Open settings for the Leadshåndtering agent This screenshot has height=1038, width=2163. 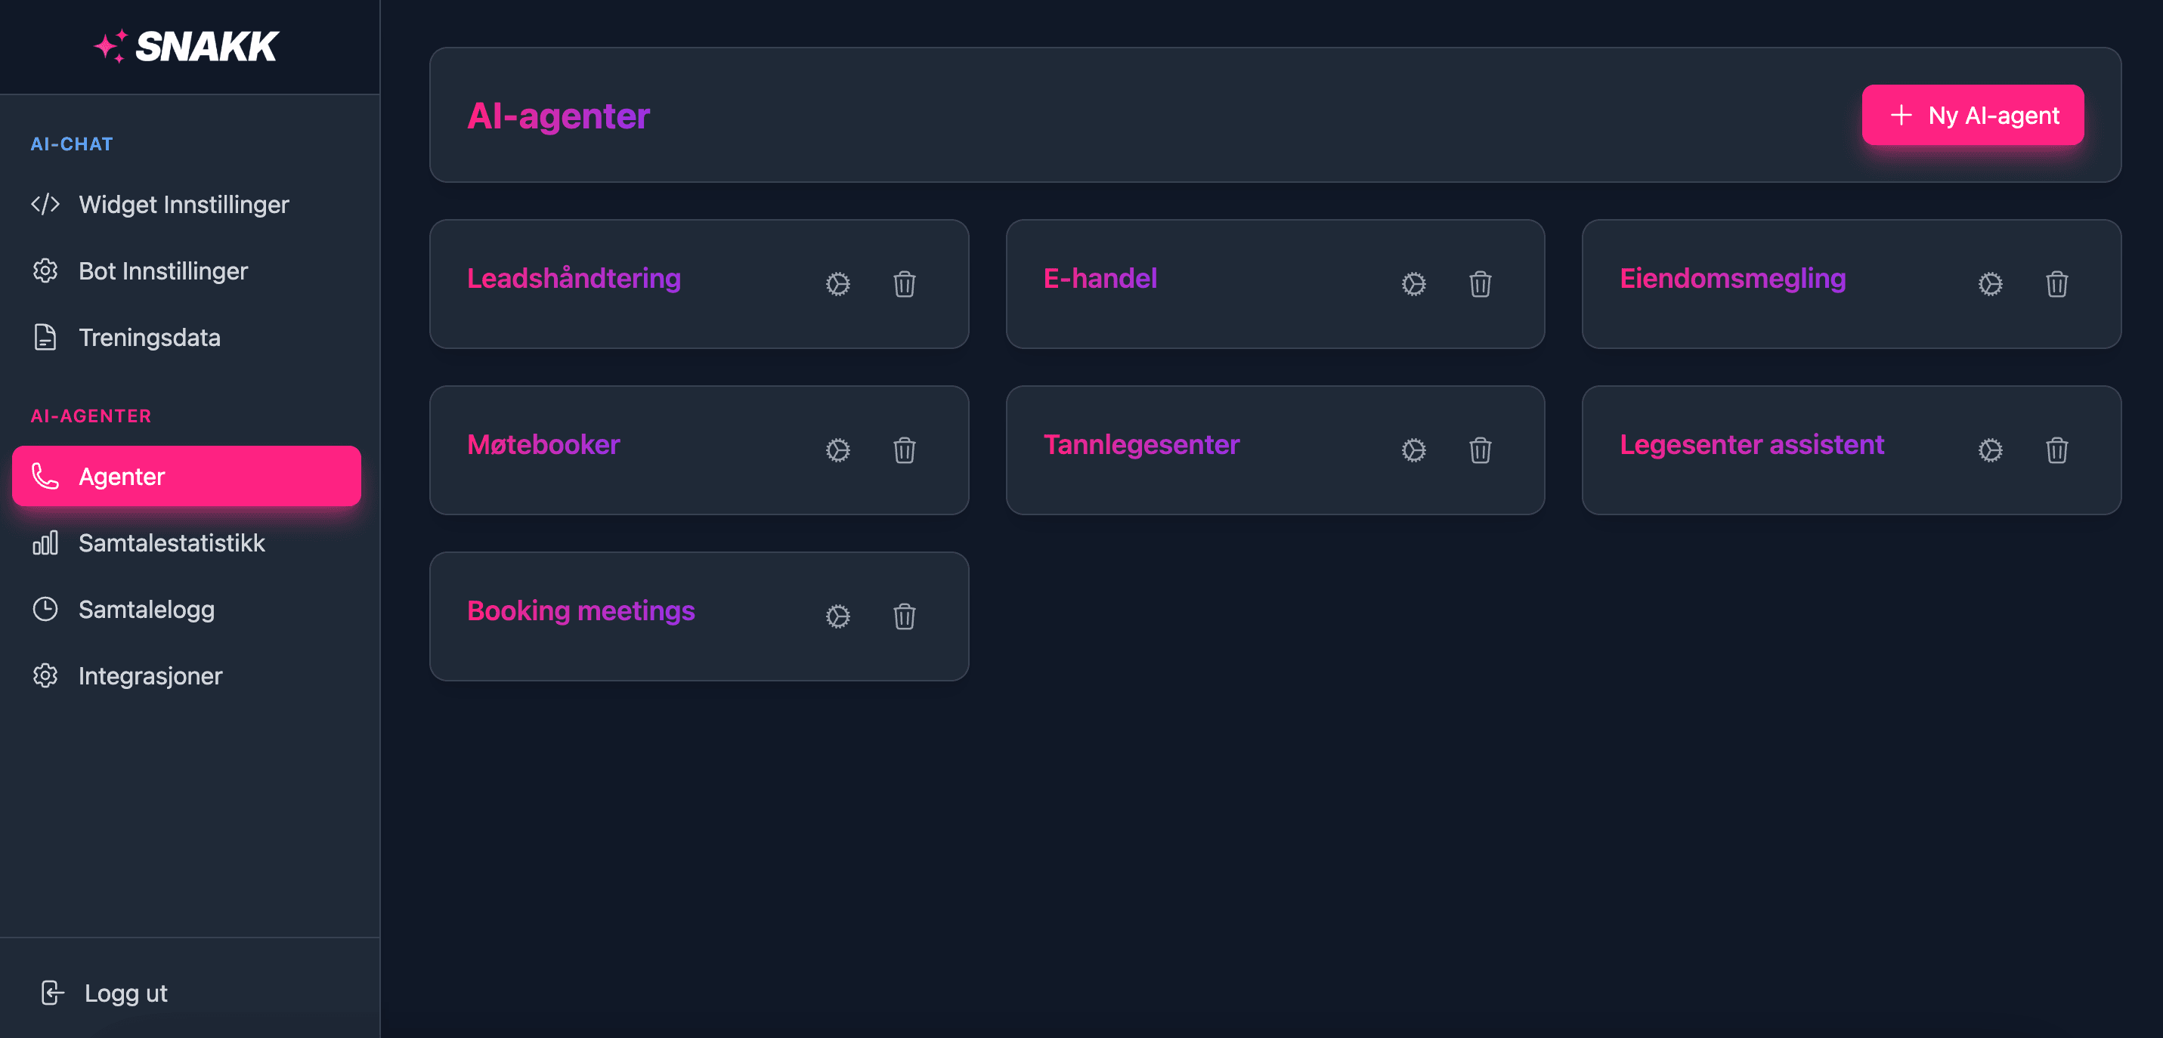[x=837, y=283]
